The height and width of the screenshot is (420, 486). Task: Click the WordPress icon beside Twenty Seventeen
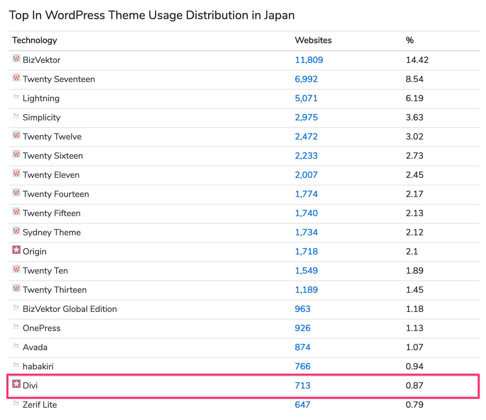tap(16, 78)
